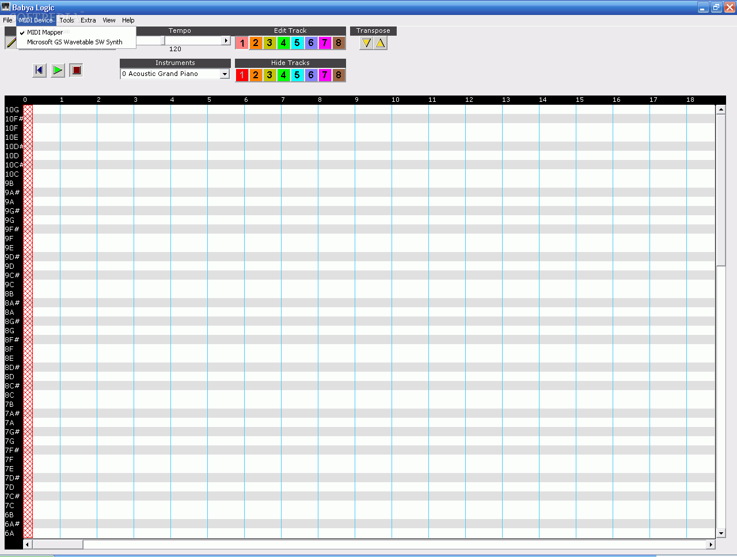Start playback with green play button
This screenshot has width=737, height=557.
tap(58, 70)
